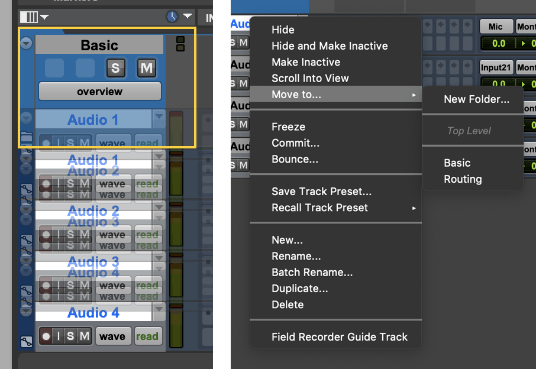
Task: Click the Mic input path button
Action: (x=496, y=26)
